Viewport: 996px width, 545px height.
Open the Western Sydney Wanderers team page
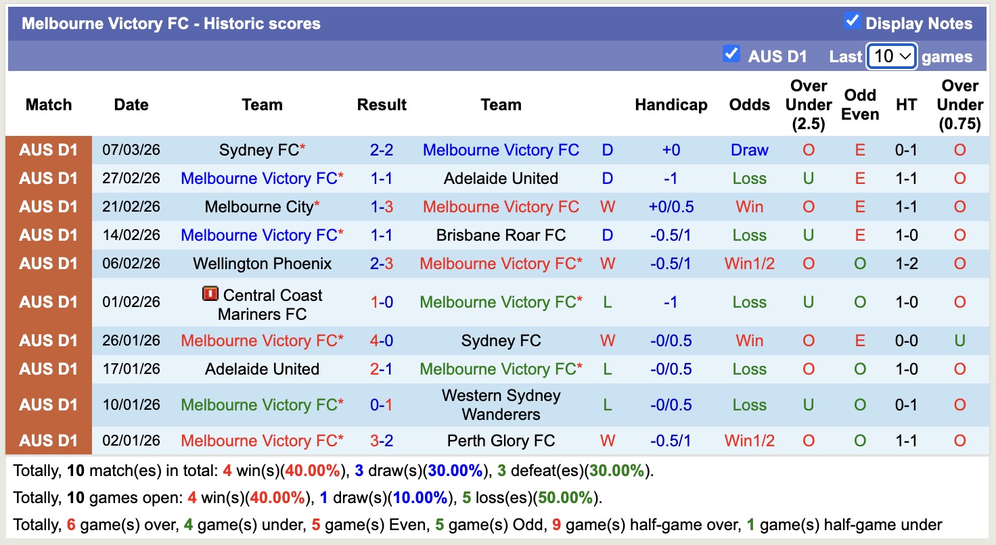tap(501, 404)
